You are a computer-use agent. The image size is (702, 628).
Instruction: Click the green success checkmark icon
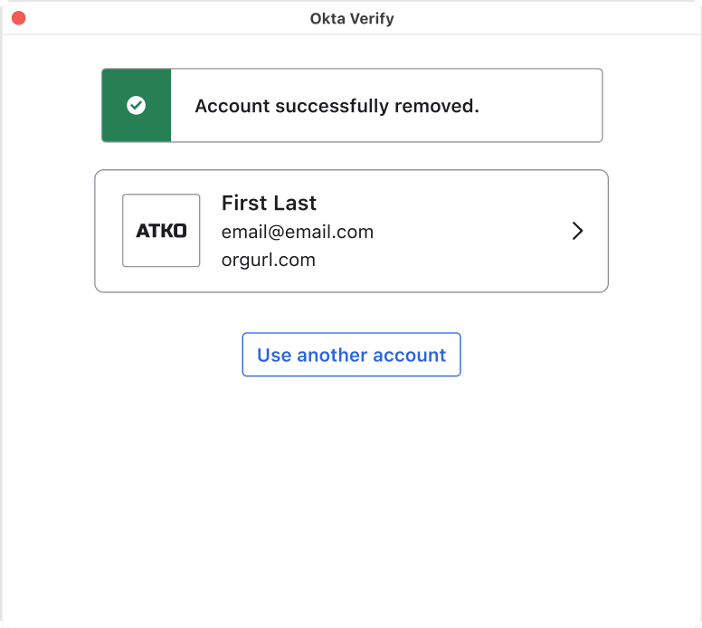136,106
